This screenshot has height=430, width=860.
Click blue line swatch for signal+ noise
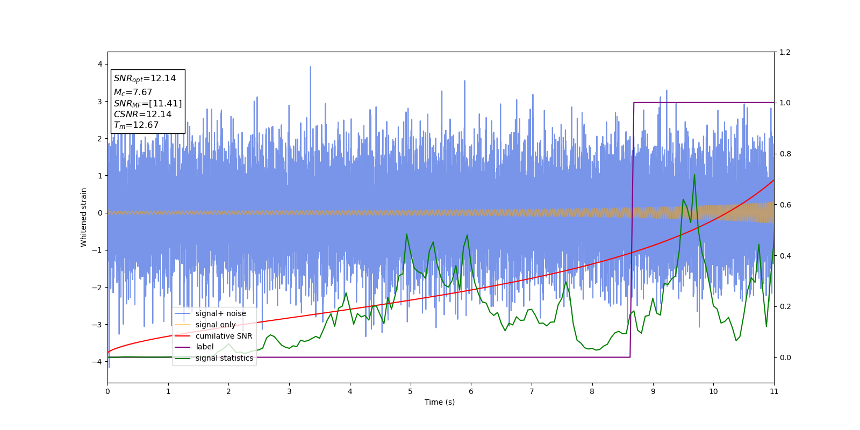183,313
